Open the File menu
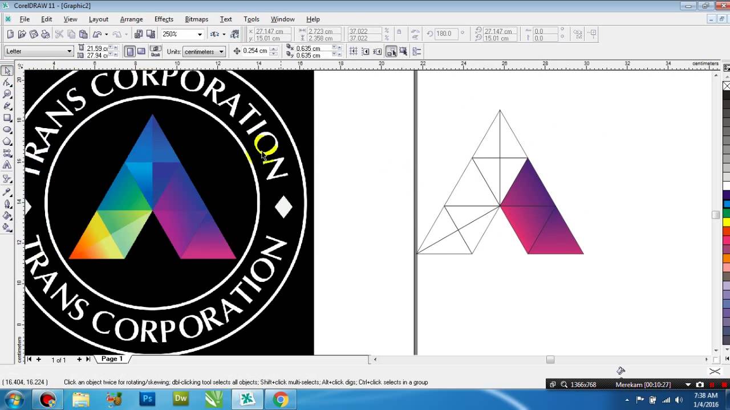Screen dimensions: 730x410 point(25,19)
